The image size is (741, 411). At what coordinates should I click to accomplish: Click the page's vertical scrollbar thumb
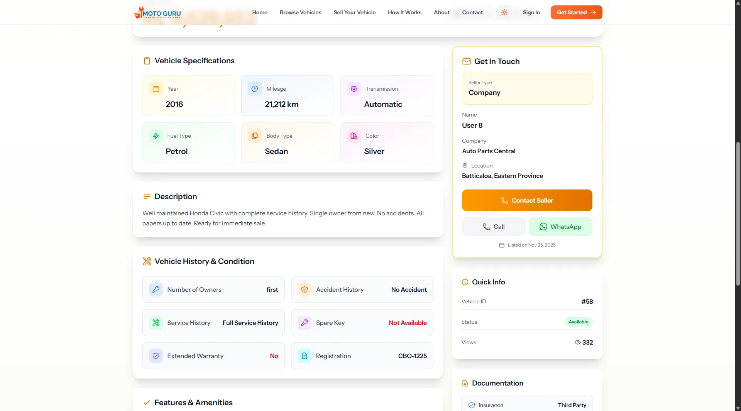pyautogui.click(x=738, y=214)
